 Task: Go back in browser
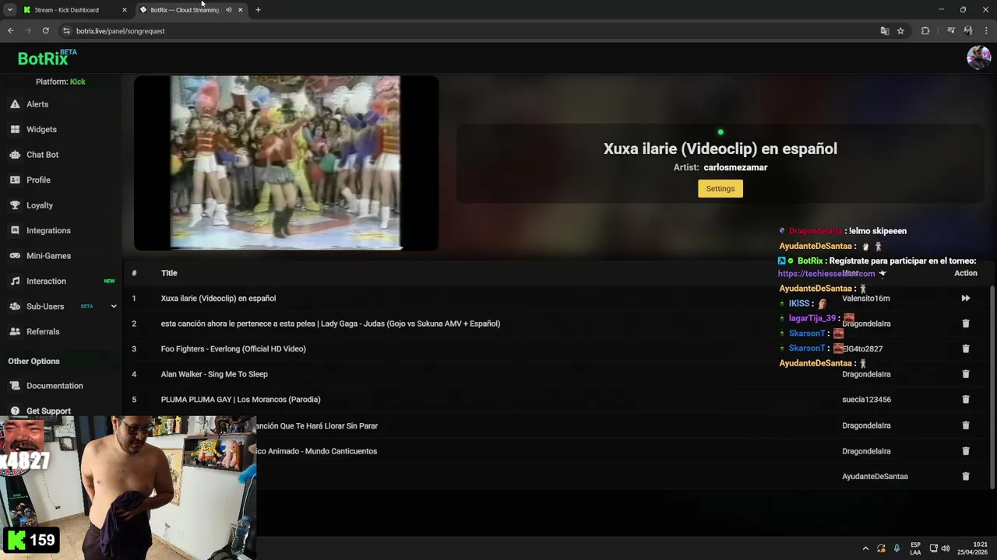coord(10,31)
